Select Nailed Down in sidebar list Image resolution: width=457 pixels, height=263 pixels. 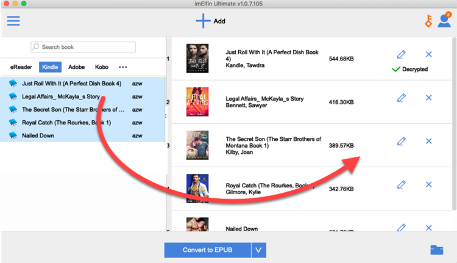82,135
